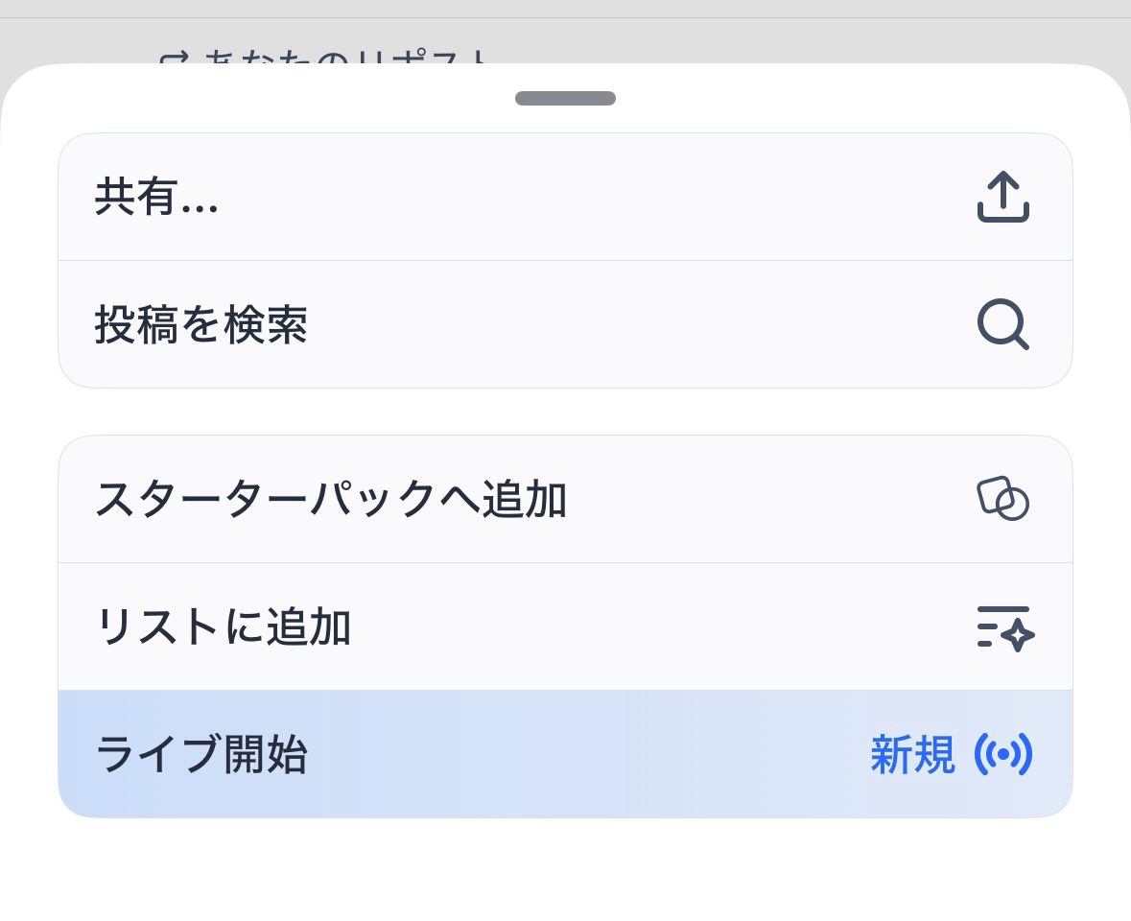Tap the あなたのリポスト text behind sheet

pos(345,58)
